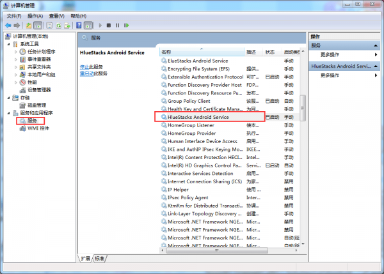This screenshot has width=384, height=274.
Task: Open the 帮助(H) menu
Action: (x=78, y=16)
